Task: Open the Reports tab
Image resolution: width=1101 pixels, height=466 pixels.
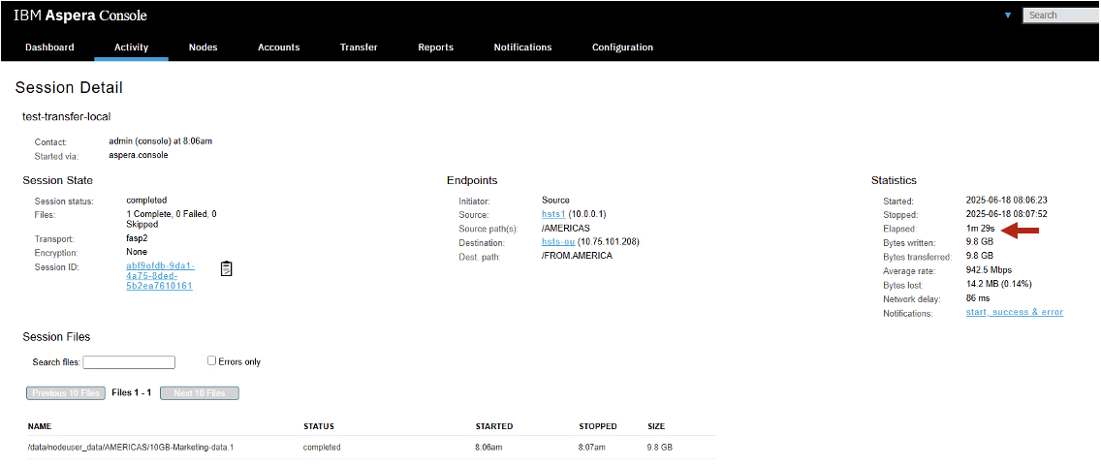Action: pos(435,47)
